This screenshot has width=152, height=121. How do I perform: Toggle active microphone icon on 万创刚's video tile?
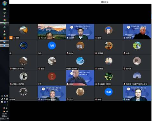click(x=68, y=38)
